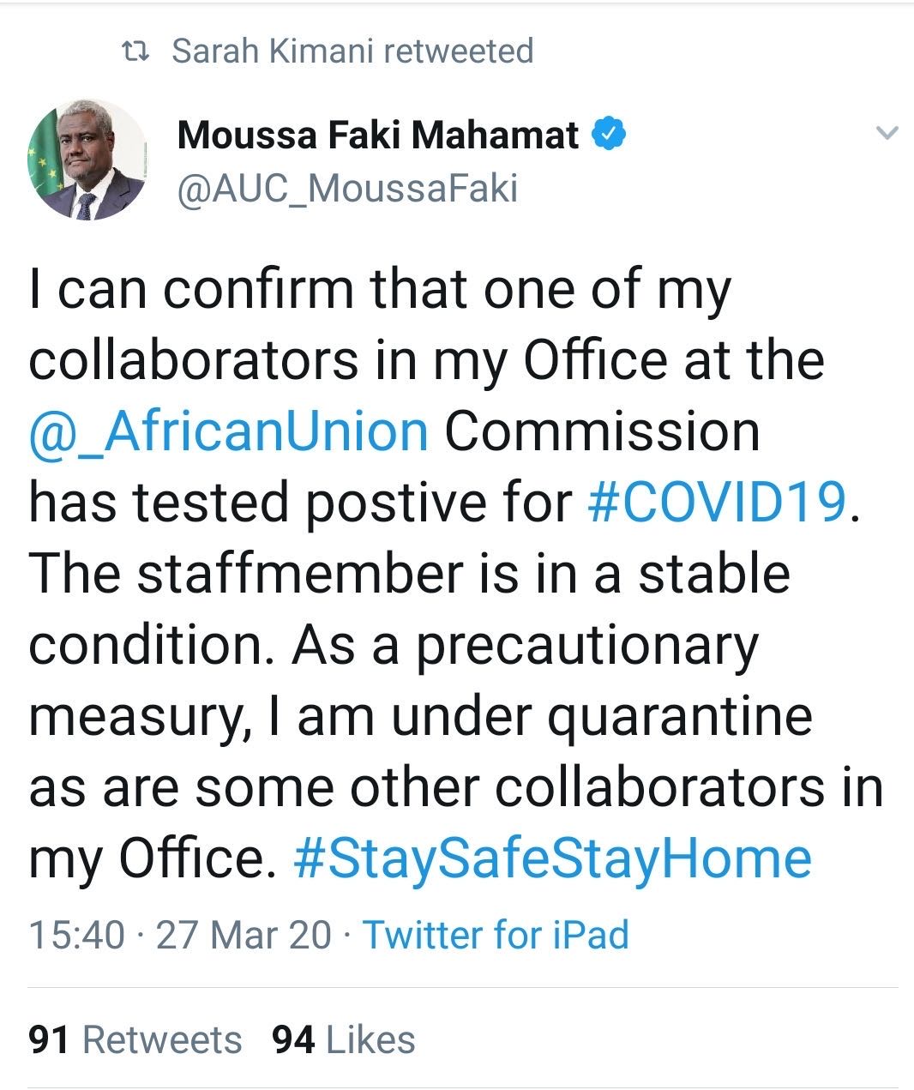The width and height of the screenshot is (914, 1090).
Task: Open Moussa Faki Mahamat's profile avatar
Action: coord(87,160)
